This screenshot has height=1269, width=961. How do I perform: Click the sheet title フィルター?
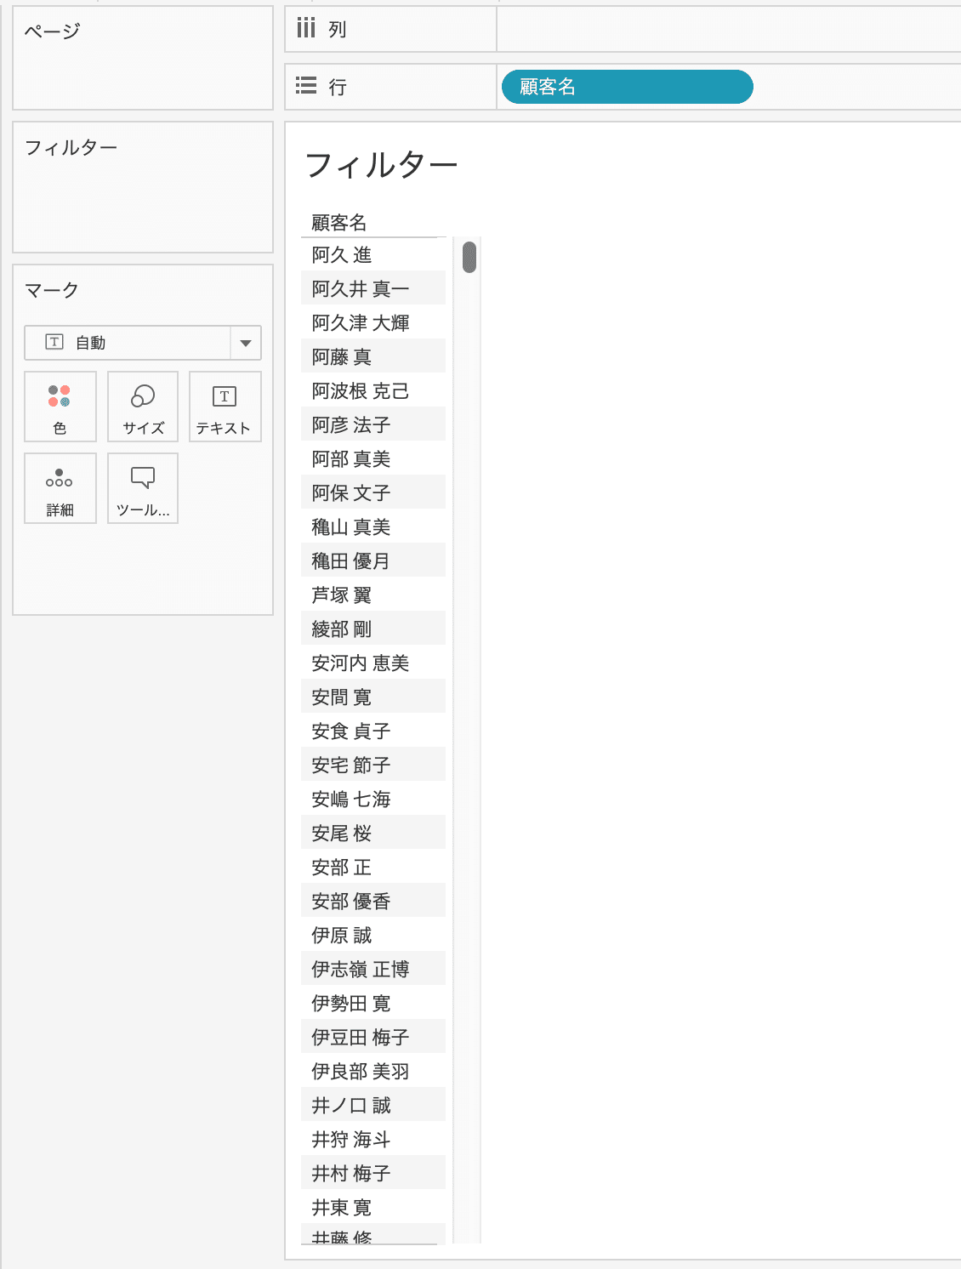(382, 165)
